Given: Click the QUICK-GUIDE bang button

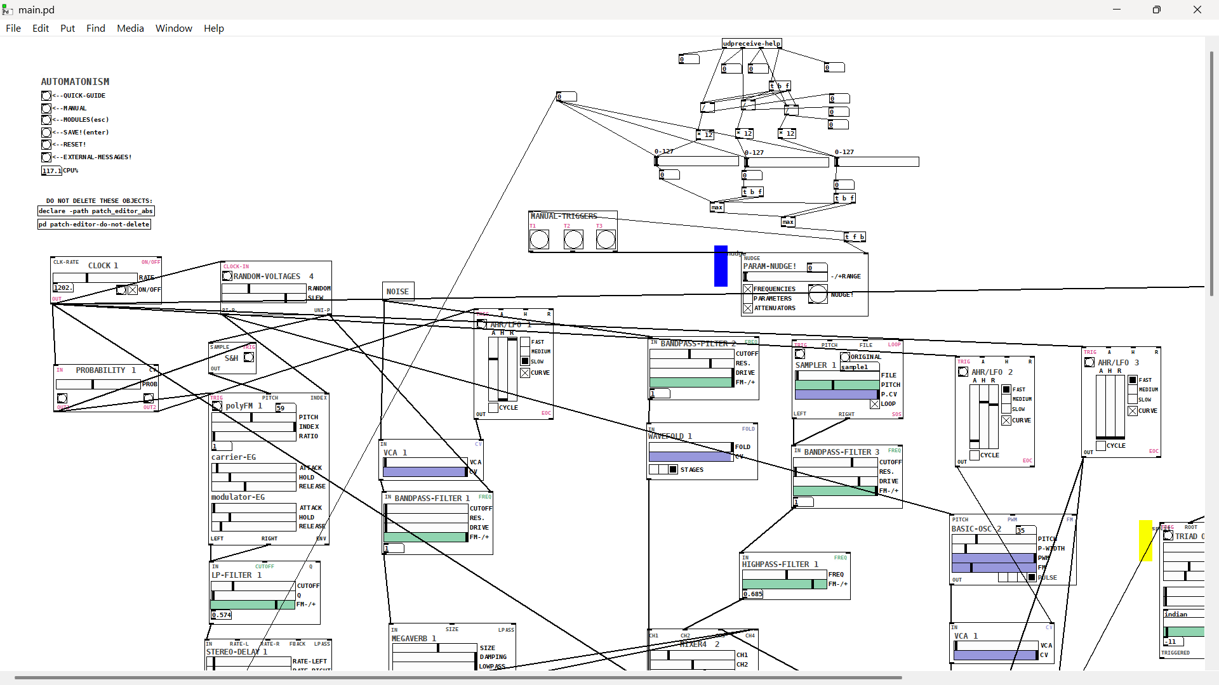Looking at the screenshot, I should point(46,96).
